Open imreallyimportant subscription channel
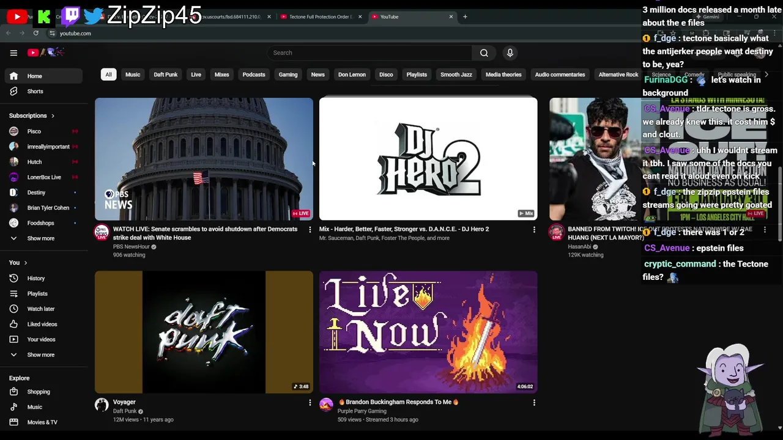783x440 pixels. click(43, 147)
